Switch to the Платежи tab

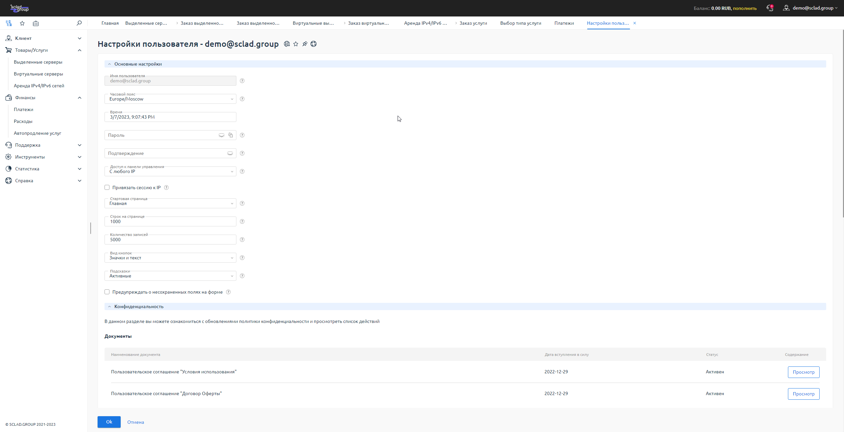[x=564, y=23]
